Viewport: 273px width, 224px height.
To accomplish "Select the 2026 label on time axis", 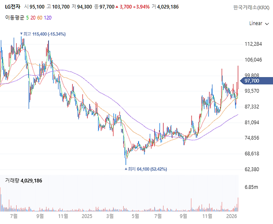I will coord(232,216).
